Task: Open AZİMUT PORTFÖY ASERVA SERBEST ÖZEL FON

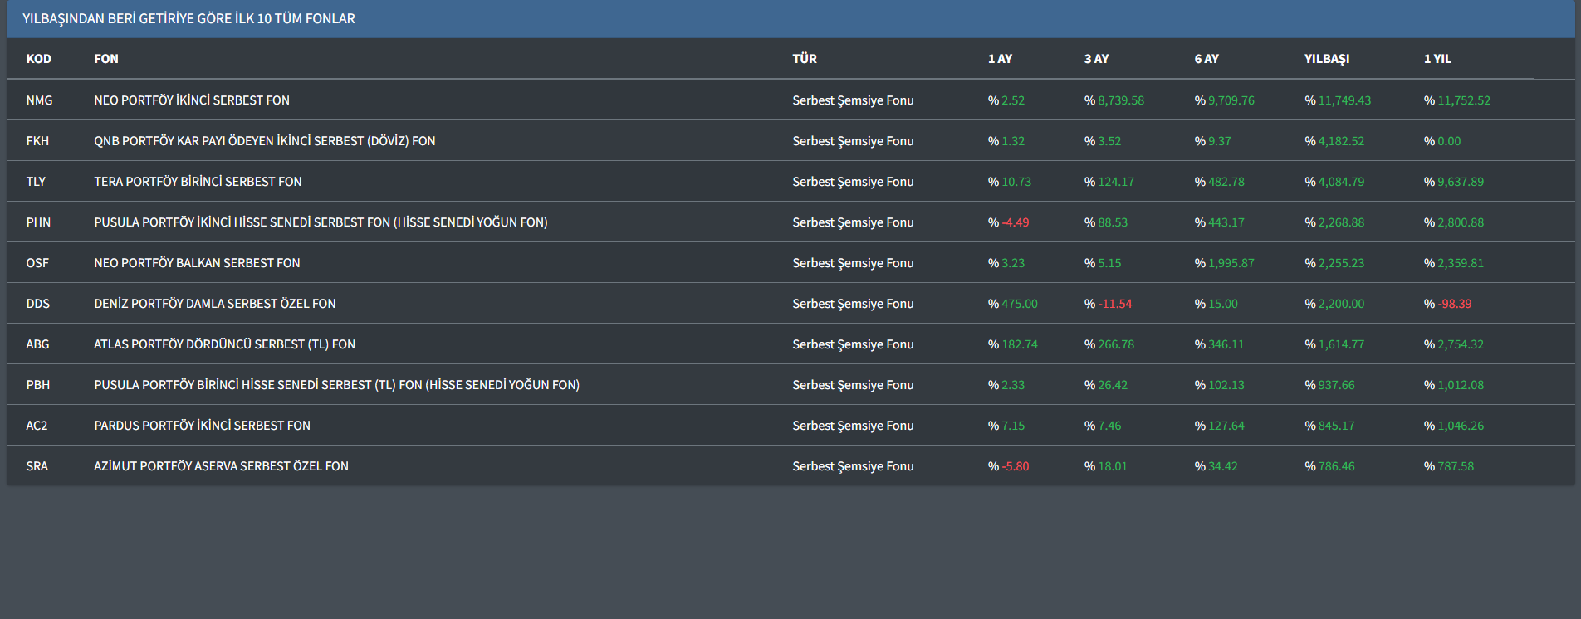Action: (221, 466)
